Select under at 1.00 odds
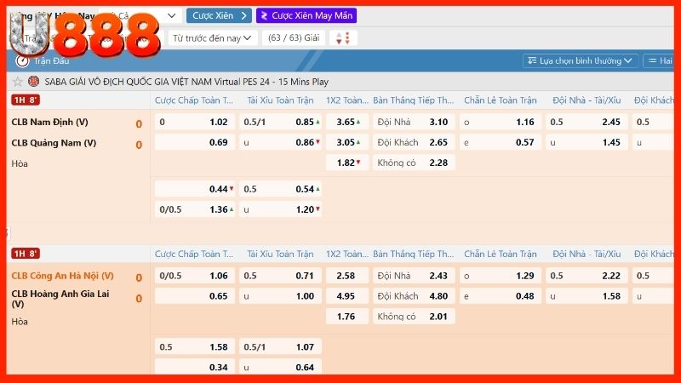This screenshot has height=383, width=681. [x=280, y=296]
